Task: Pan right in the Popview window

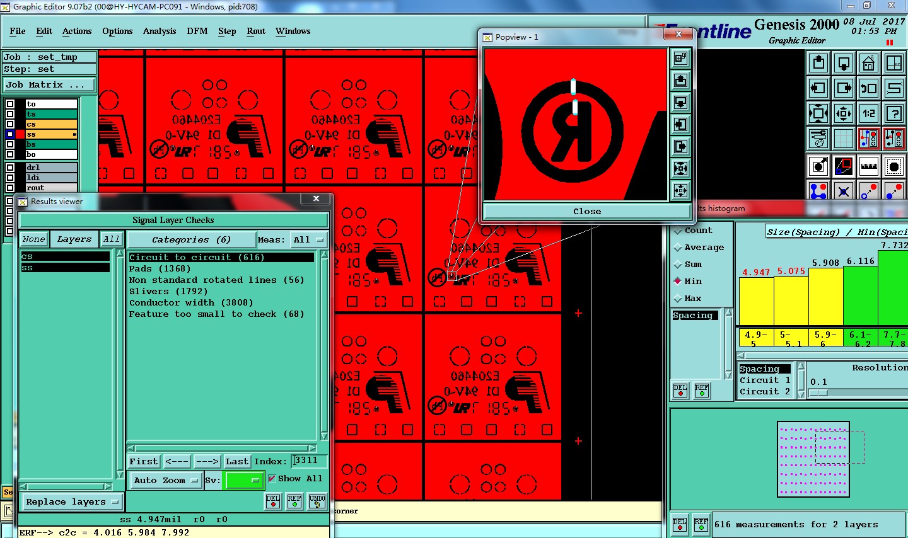Action: (x=680, y=146)
